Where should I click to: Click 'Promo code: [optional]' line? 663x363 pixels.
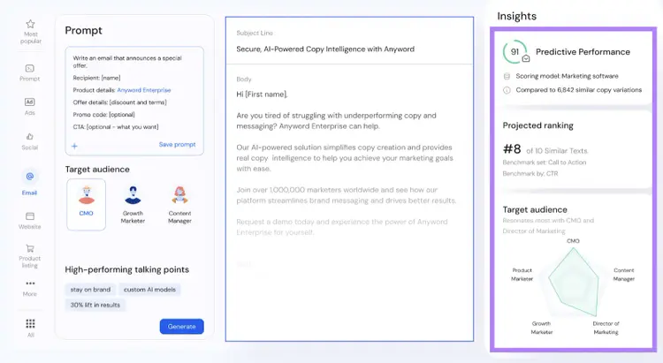point(103,115)
